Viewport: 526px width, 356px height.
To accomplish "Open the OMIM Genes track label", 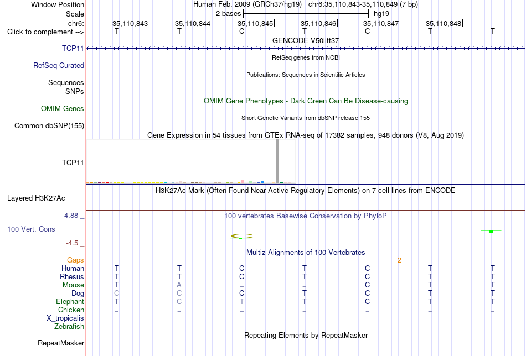I will point(63,108).
